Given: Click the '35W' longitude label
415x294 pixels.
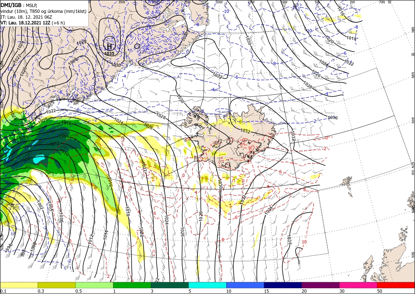Looking at the screenshot, I should [x=122, y=2].
